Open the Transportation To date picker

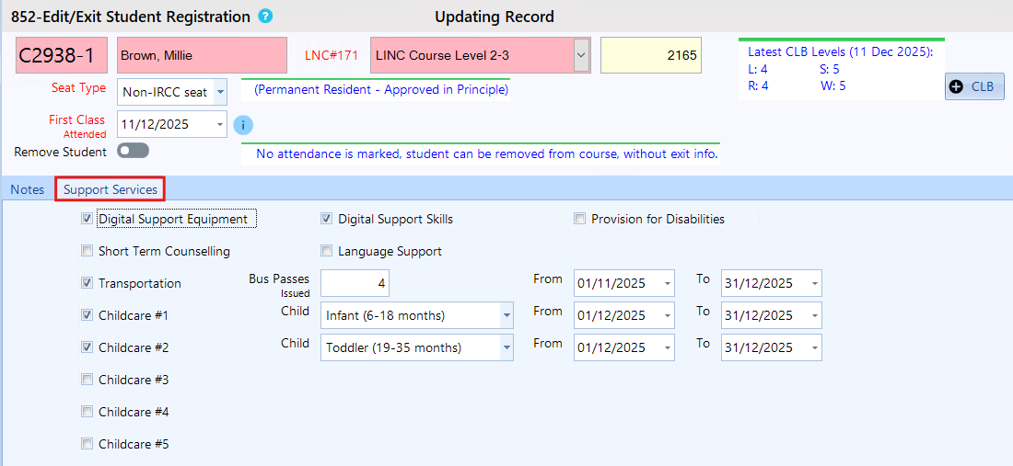[x=813, y=283]
